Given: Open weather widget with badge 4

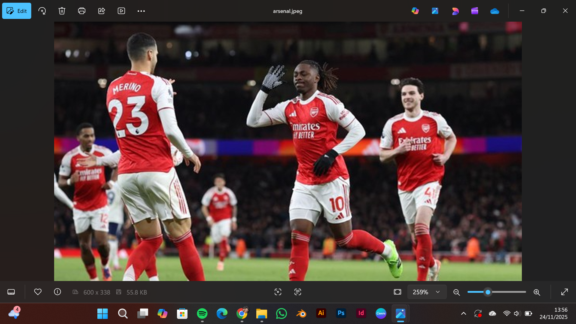Looking at the screenshot, I should 14,313.
